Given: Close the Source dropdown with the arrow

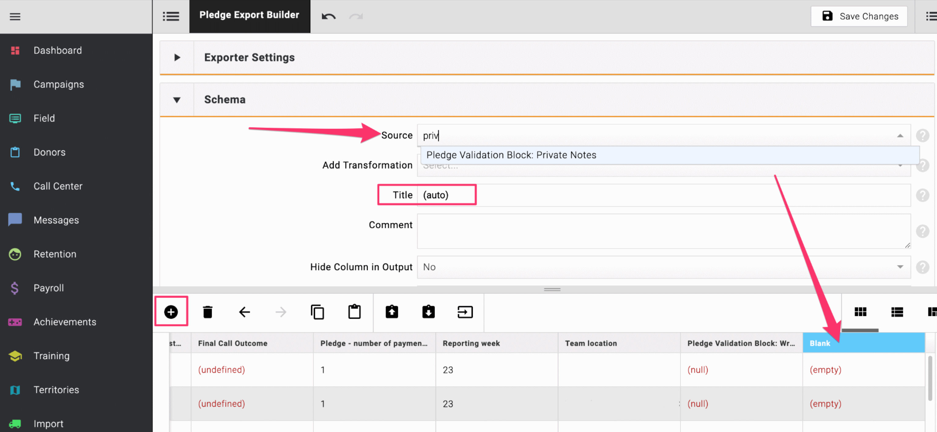Looking at the screenshot, I should click(x=900, y=136).
